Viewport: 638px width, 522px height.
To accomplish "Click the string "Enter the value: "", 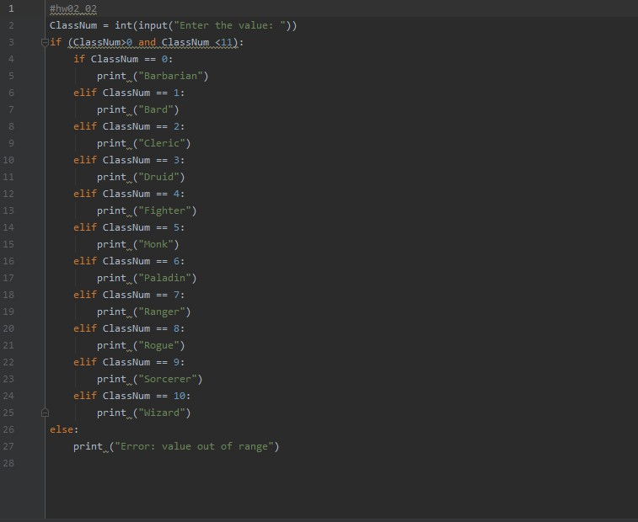I will click(230, 25).
